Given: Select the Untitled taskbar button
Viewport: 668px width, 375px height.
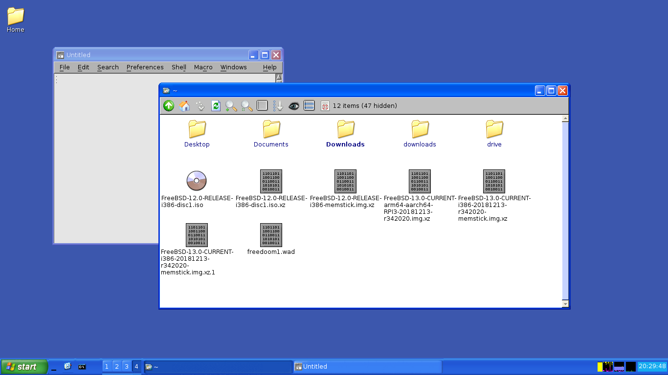Looking at the screenshot, I should click(367, 367).
